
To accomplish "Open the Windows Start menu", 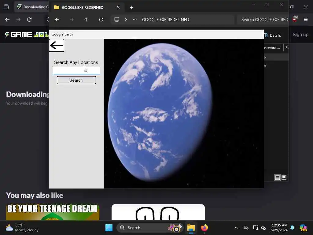I will click(109, 228).
